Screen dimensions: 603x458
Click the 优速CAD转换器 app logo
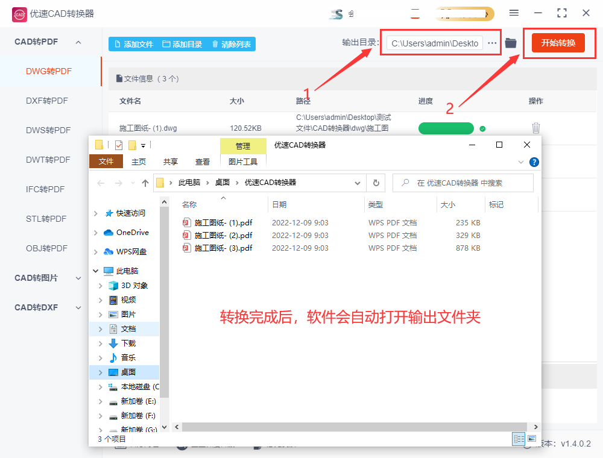(x=20, y=14)
